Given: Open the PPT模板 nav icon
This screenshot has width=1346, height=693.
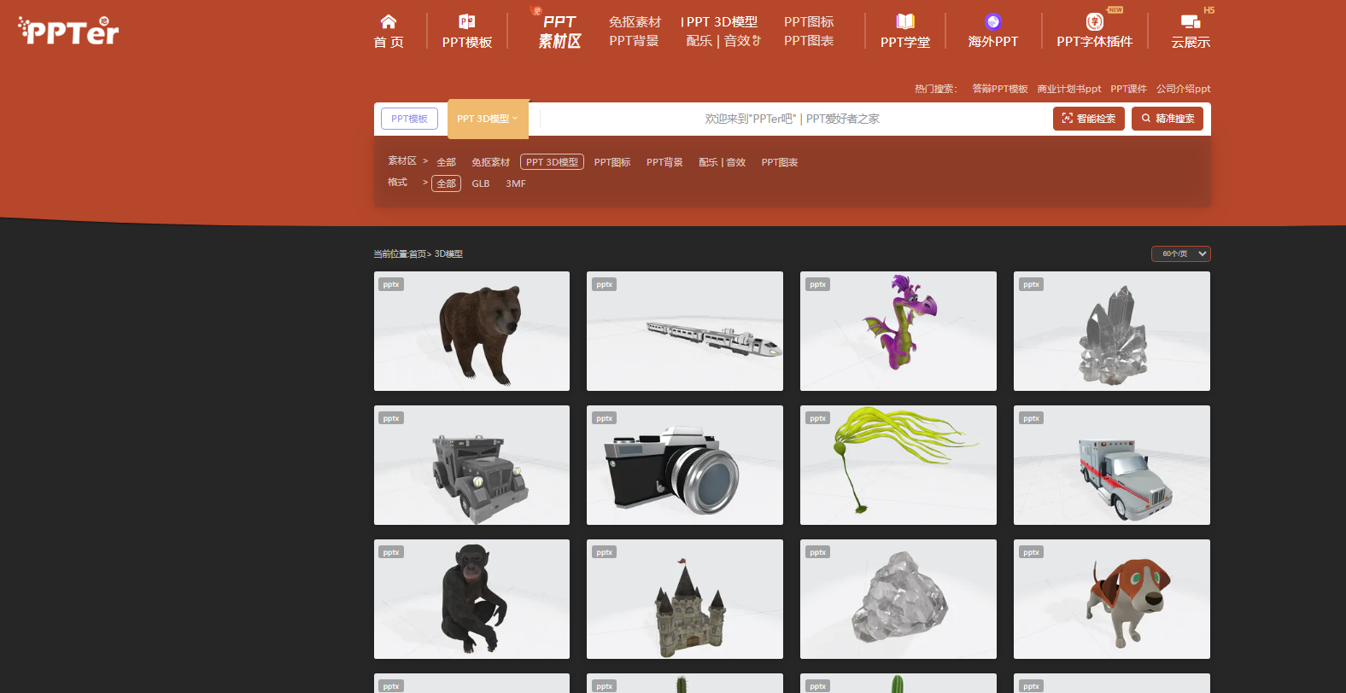Looking at the screenshot, I should [x=467, y=21].
